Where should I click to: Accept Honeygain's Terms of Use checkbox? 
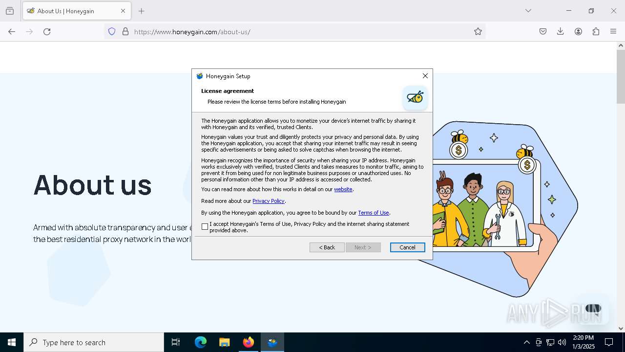pyautogui.click(x=205, y=227)
